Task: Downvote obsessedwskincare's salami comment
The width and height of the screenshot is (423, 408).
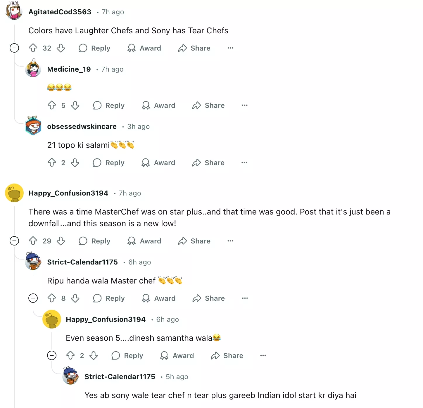Action: point(75,162)
